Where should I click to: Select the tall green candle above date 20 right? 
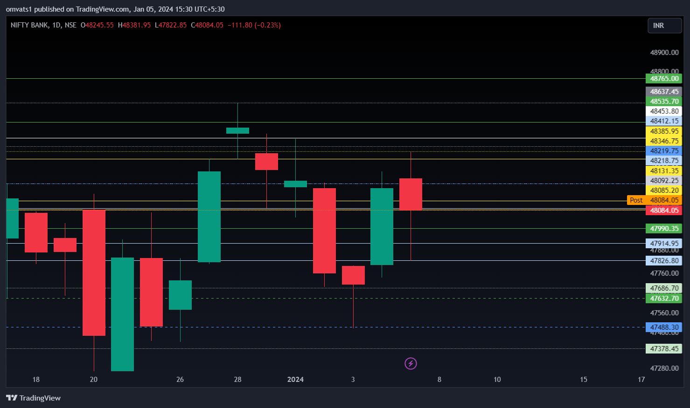(122, 314)
